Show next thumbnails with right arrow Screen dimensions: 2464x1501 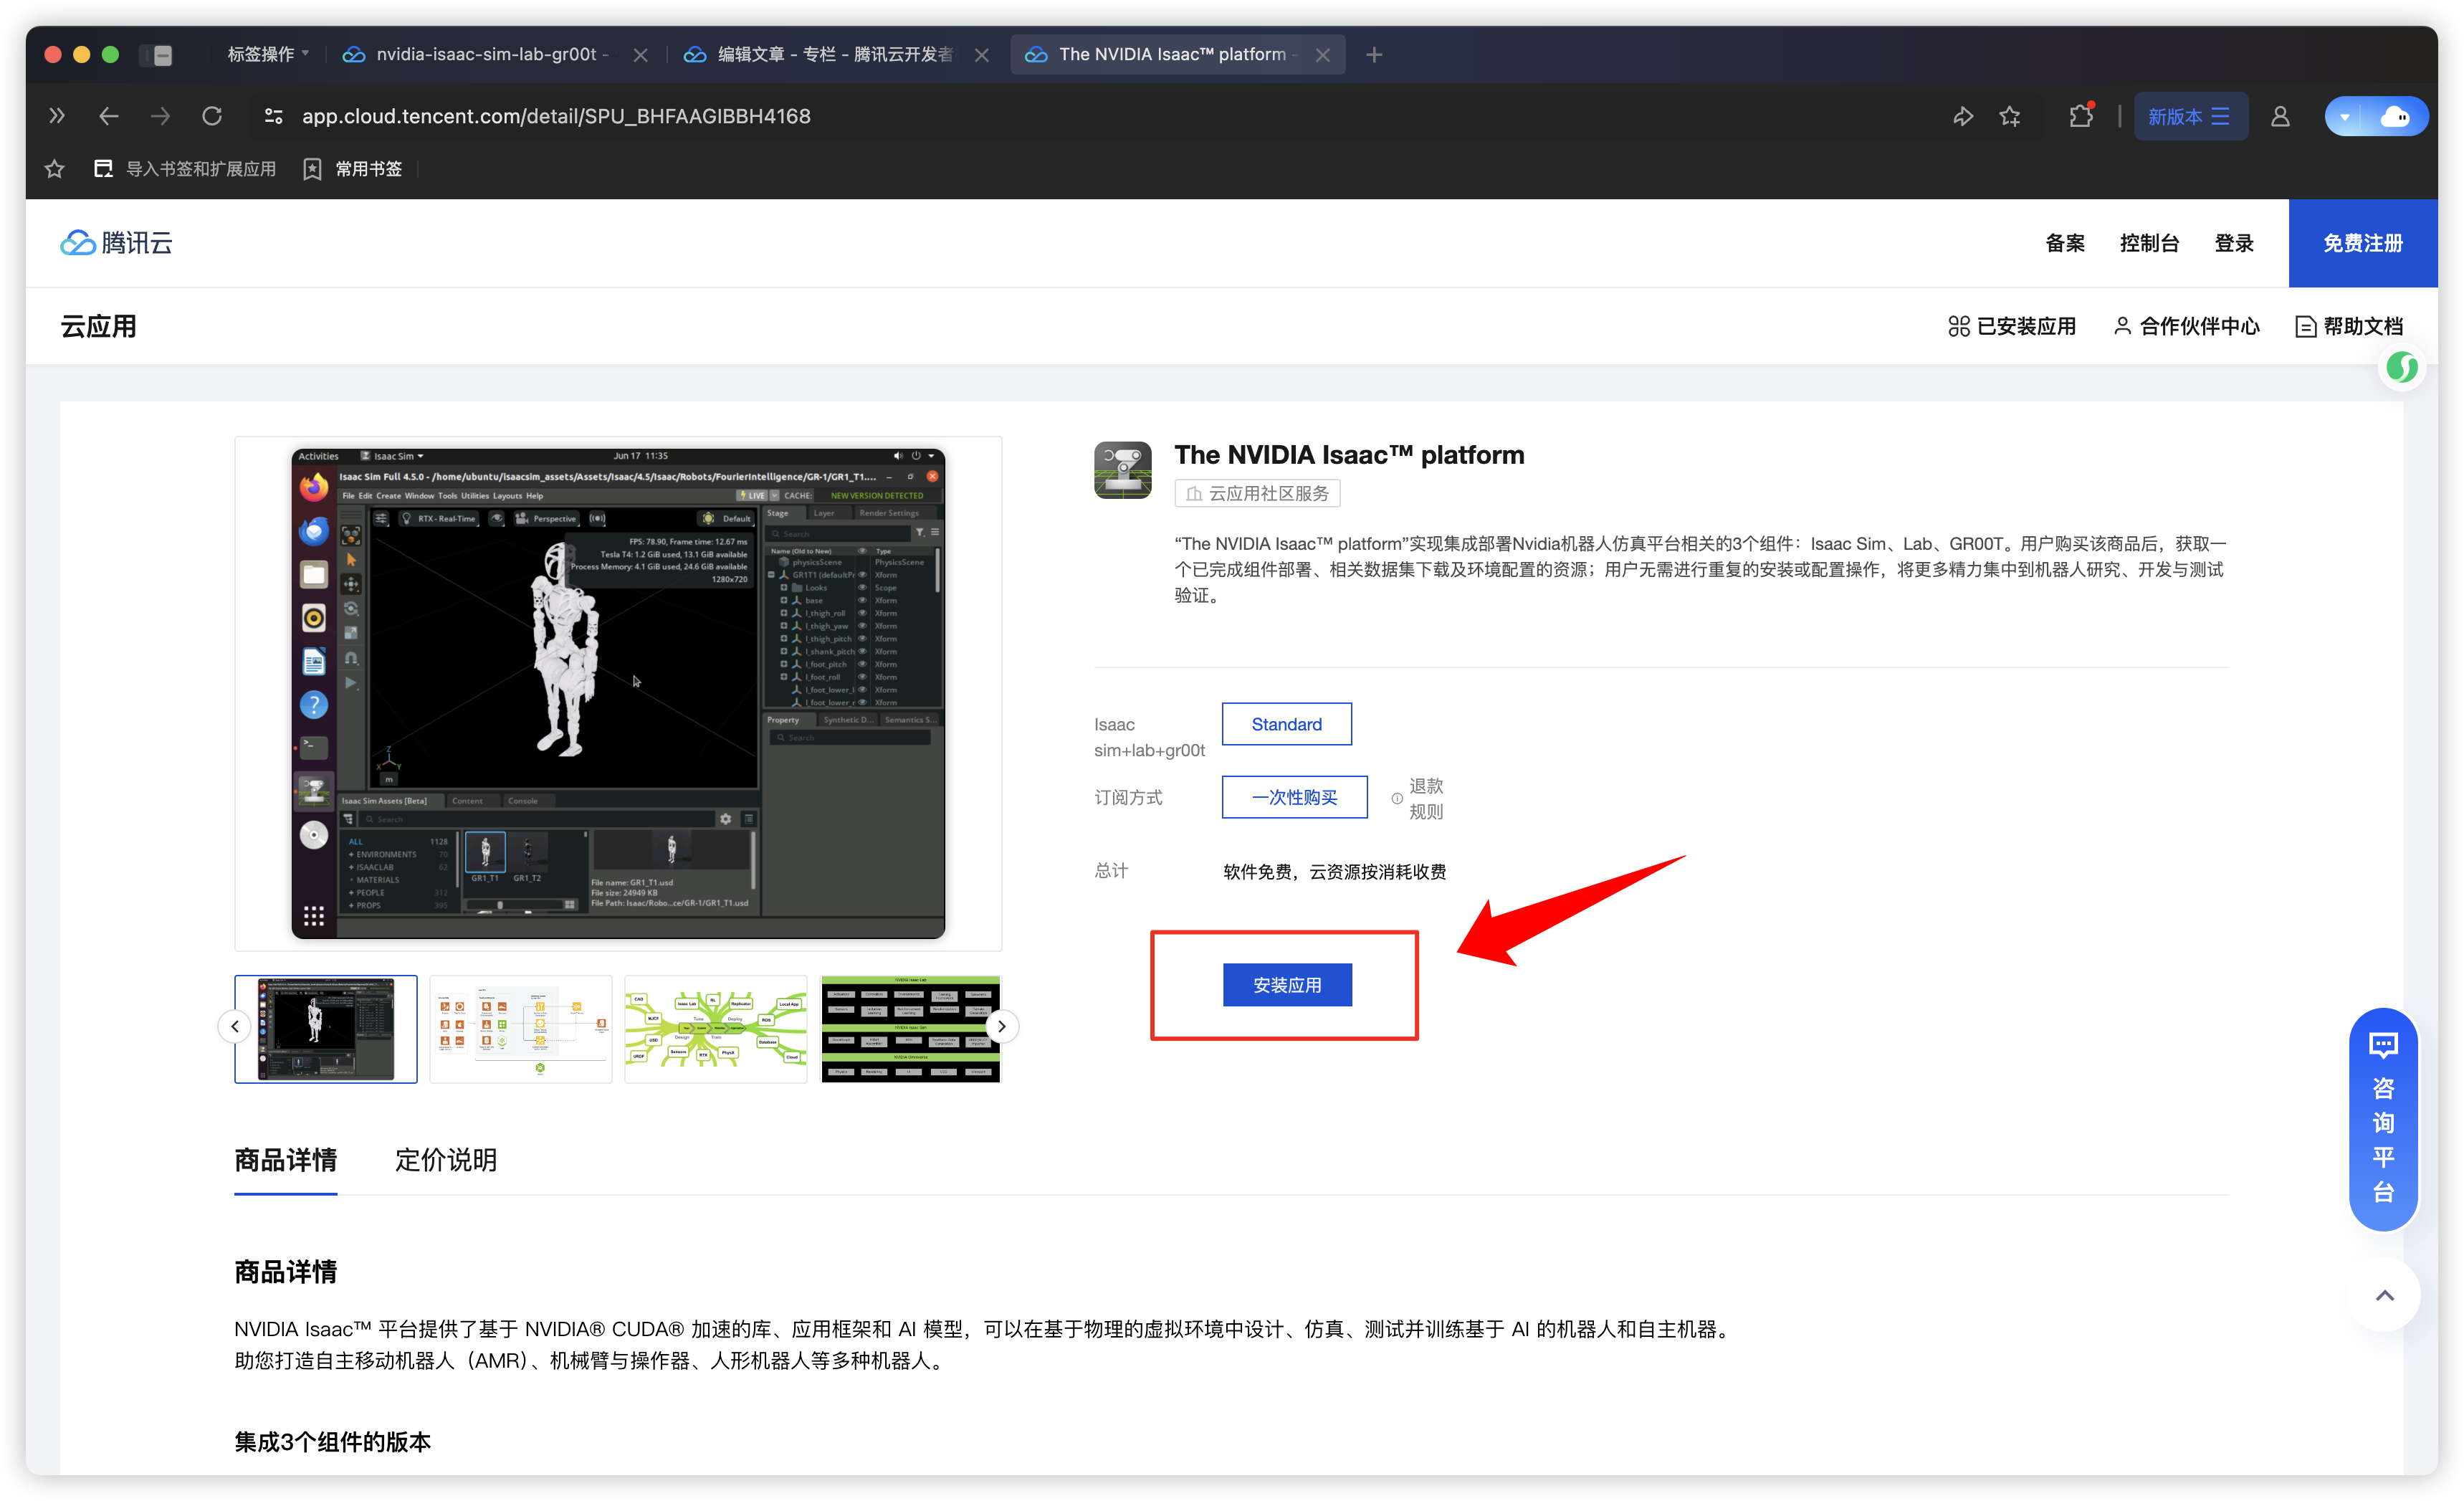[1001, 1026]
